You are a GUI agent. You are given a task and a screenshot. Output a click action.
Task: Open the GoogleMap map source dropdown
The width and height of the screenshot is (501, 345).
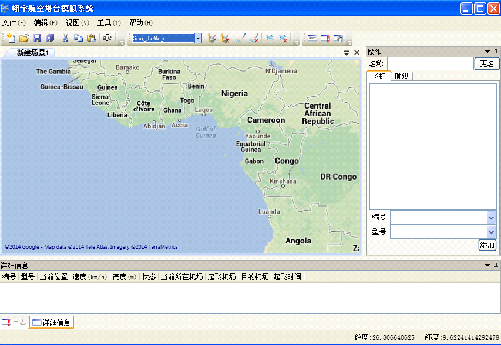pyautogui.click(x=198, y=38)
